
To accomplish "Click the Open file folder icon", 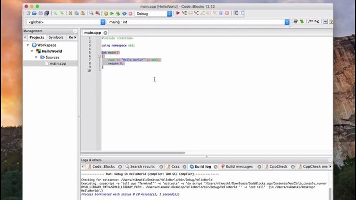I will 34,13.
